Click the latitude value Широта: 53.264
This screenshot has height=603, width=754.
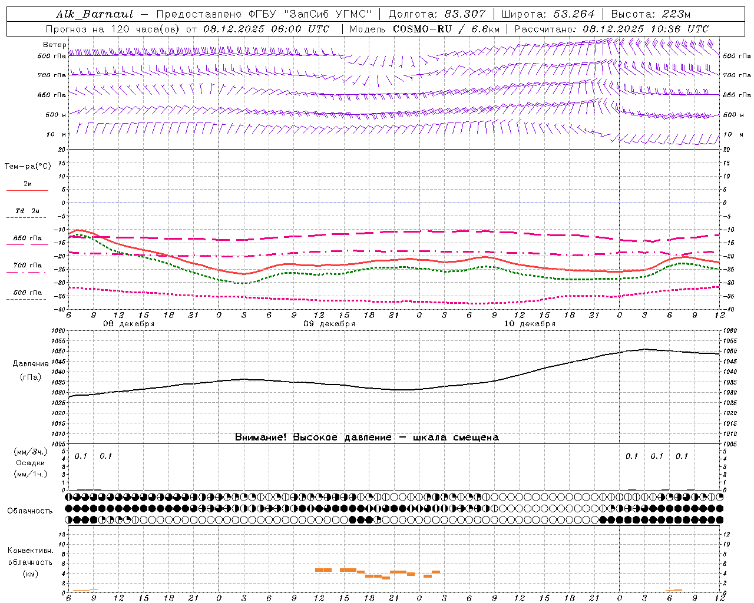click(548, 14)
